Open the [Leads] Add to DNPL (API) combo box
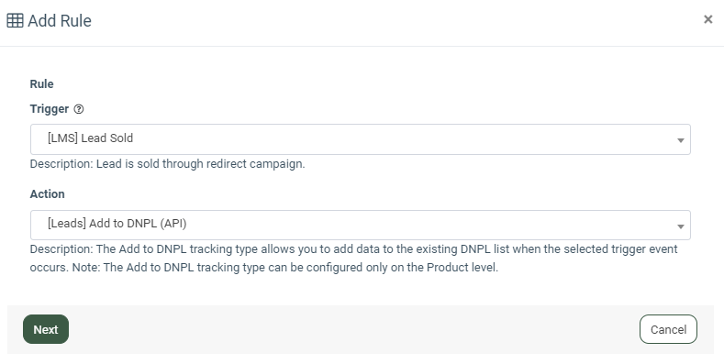 (x=360, y=226)
